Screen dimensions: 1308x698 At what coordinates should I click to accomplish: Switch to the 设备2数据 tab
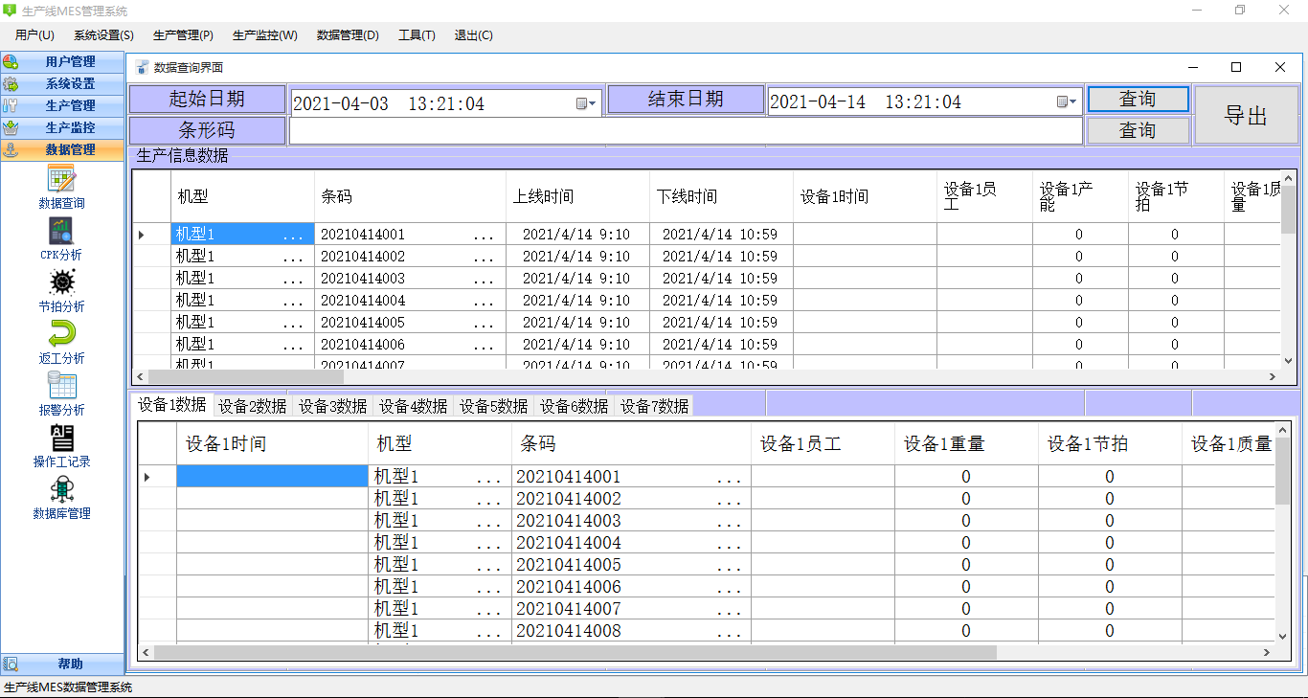click(x=253, y=406)
